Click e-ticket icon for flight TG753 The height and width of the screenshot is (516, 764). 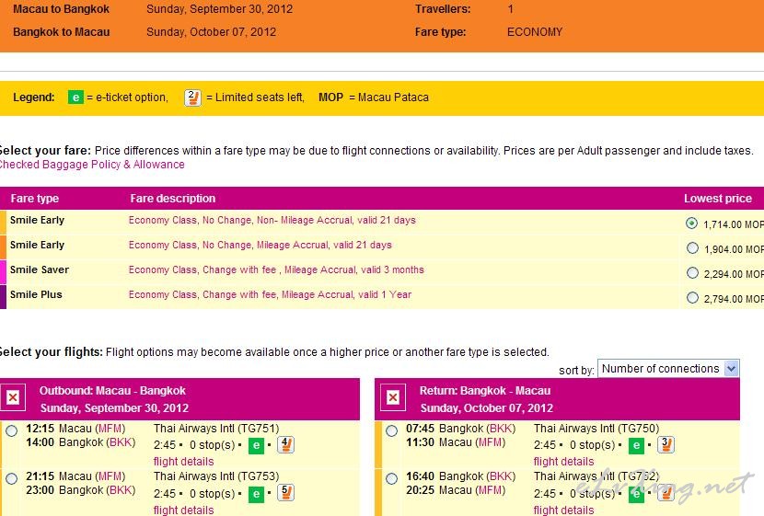tap(257, 494)
